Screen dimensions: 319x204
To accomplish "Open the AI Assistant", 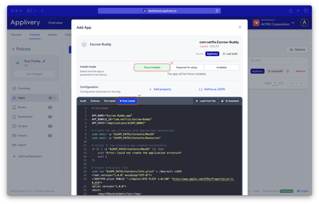I will 230,101.
